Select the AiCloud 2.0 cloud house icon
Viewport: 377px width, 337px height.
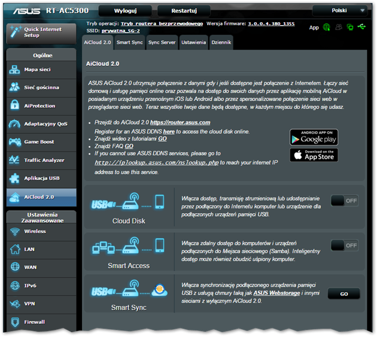pyautogui.click(x=14, y=197)
